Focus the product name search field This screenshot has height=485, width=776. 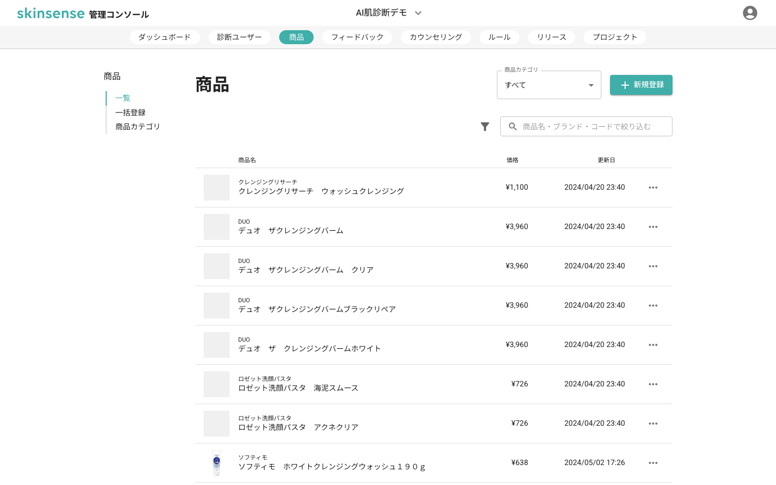586,127
